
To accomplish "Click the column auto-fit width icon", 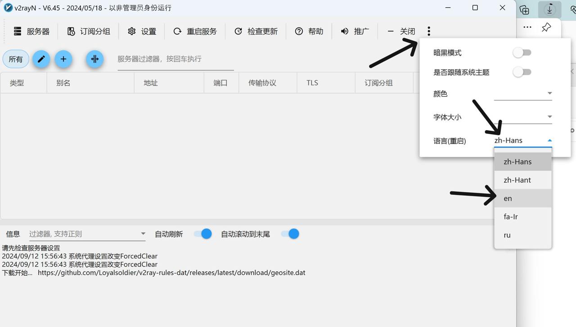I will click(94, 59).
